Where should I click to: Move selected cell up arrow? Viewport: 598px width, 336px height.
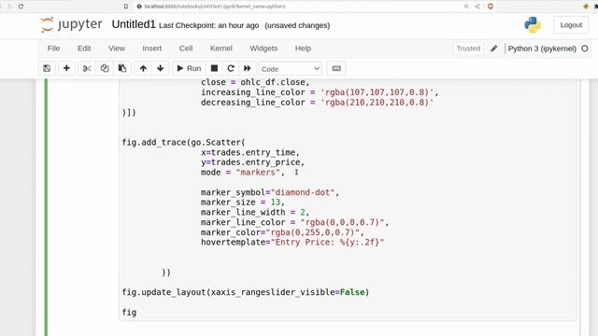tap(143, 68)
